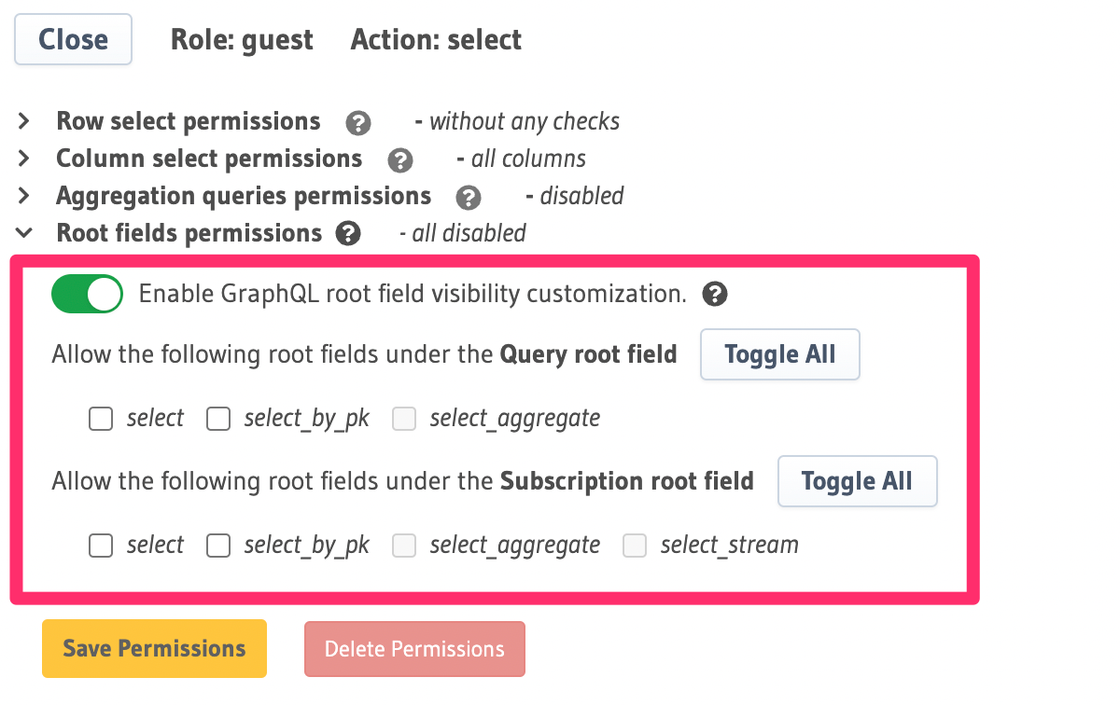
Task: Enable select_by_pk under the Query root field
Action: [217, 419]
